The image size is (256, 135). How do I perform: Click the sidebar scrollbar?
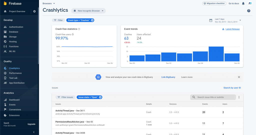38,36
